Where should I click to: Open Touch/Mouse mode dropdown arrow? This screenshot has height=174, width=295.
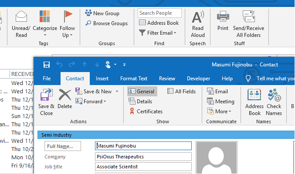tap(115, 65)
